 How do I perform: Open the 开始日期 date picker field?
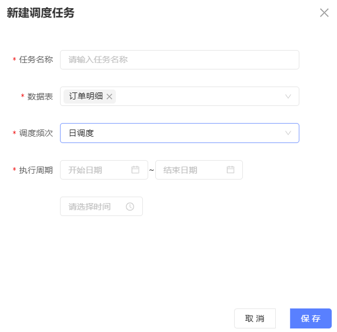[x=104, y=170]
